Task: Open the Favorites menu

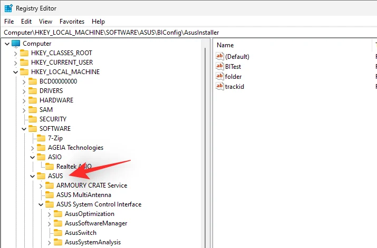Action: coord(72,22)
